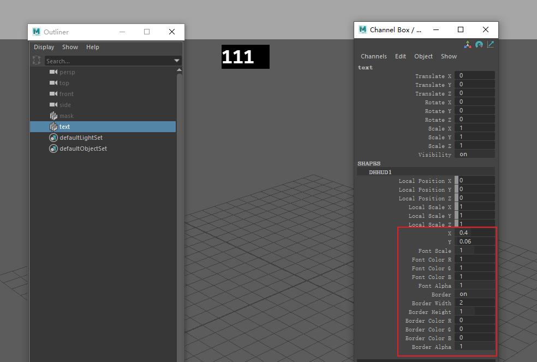Click the Border Height value field
Viewport: 537px width, 362px height.
tap(475, 312)
